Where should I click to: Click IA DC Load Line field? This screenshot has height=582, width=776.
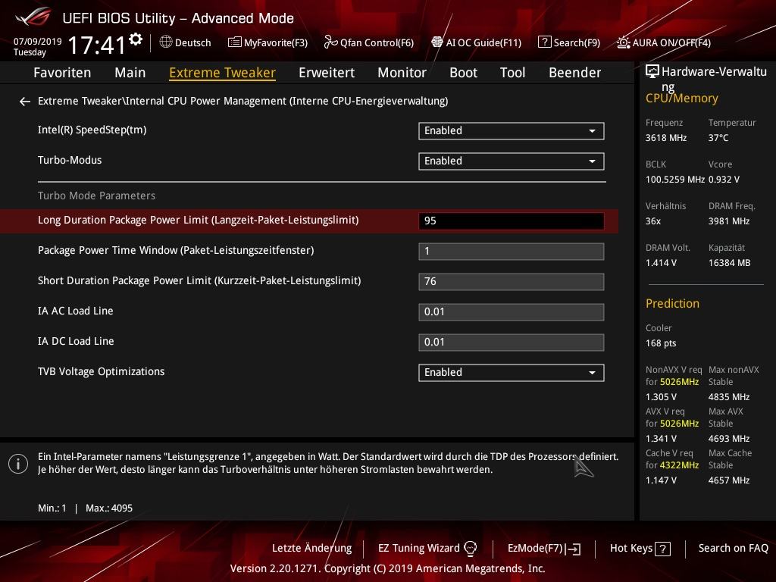512,342
